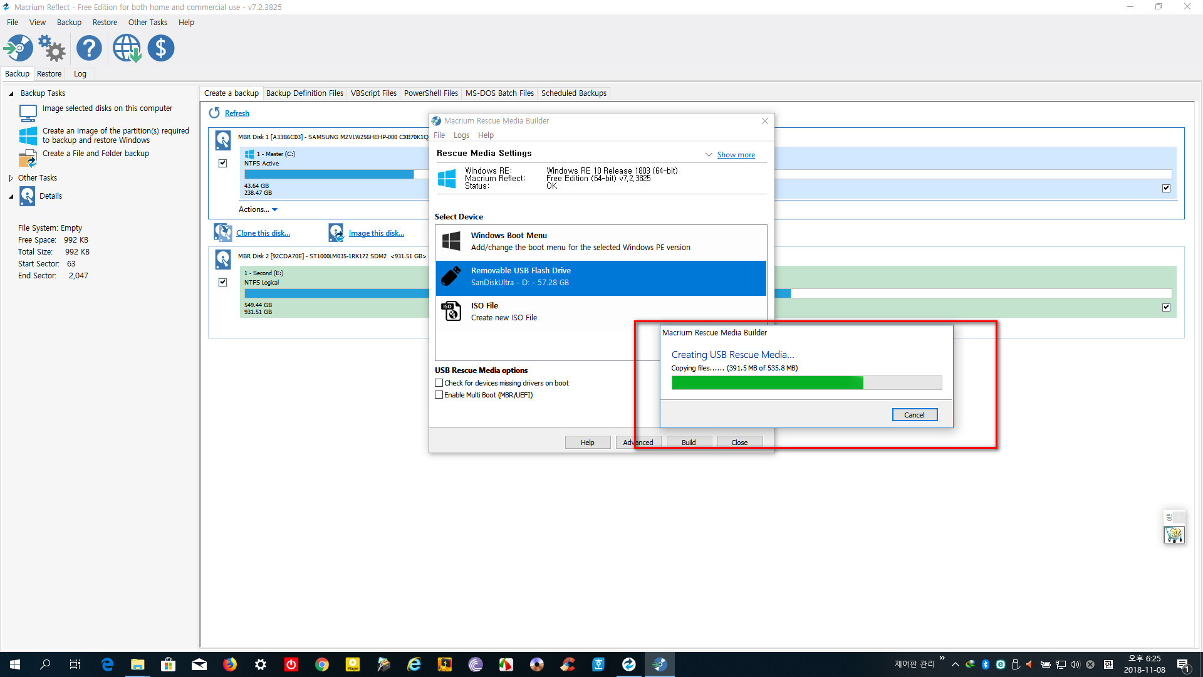The height and width of the screenshot is (677, 1203).
Task: Toggle the Master (C:) partition checkbox
Action: [x=1166, y=188]
